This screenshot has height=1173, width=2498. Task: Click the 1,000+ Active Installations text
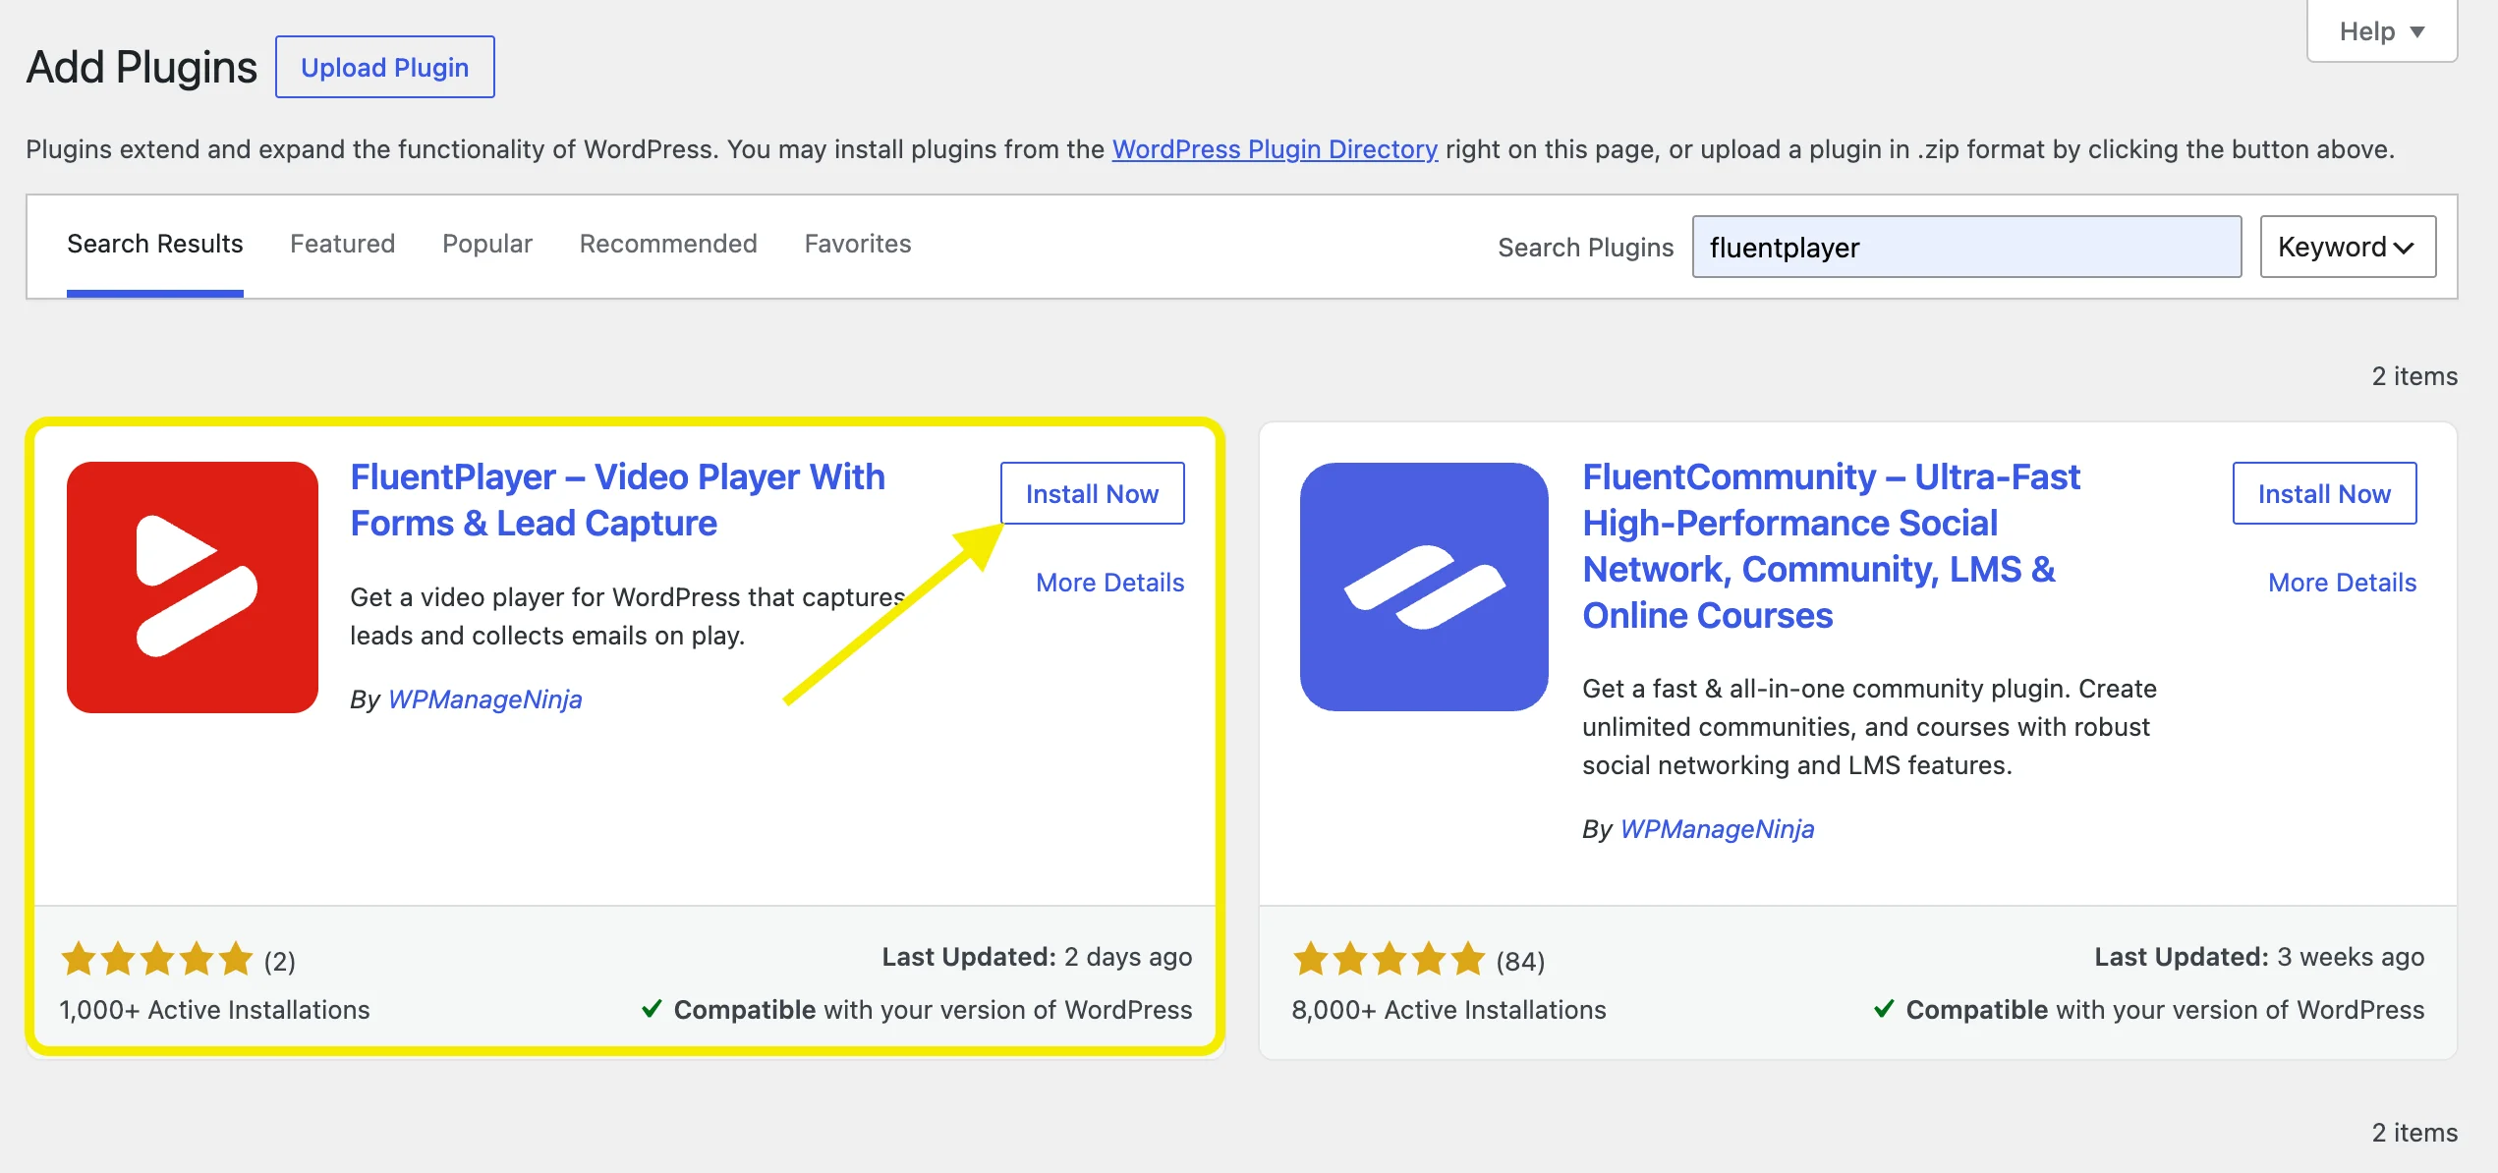click(x=214, y=1010)
